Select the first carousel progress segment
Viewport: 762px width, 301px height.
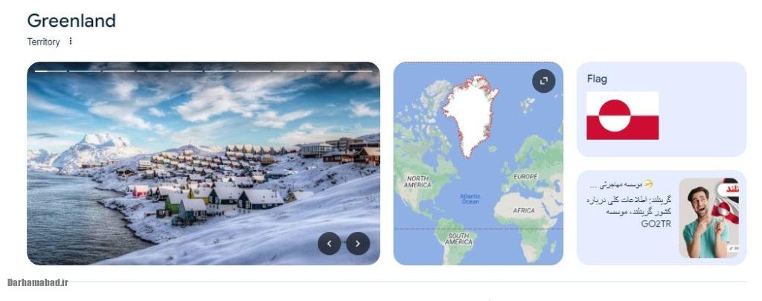click(51, 71)
